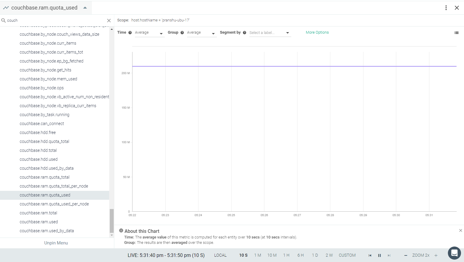Jump to previous time window
This screenshot has width=464, height=262.
pyautogui.click(x=370, y=255)
